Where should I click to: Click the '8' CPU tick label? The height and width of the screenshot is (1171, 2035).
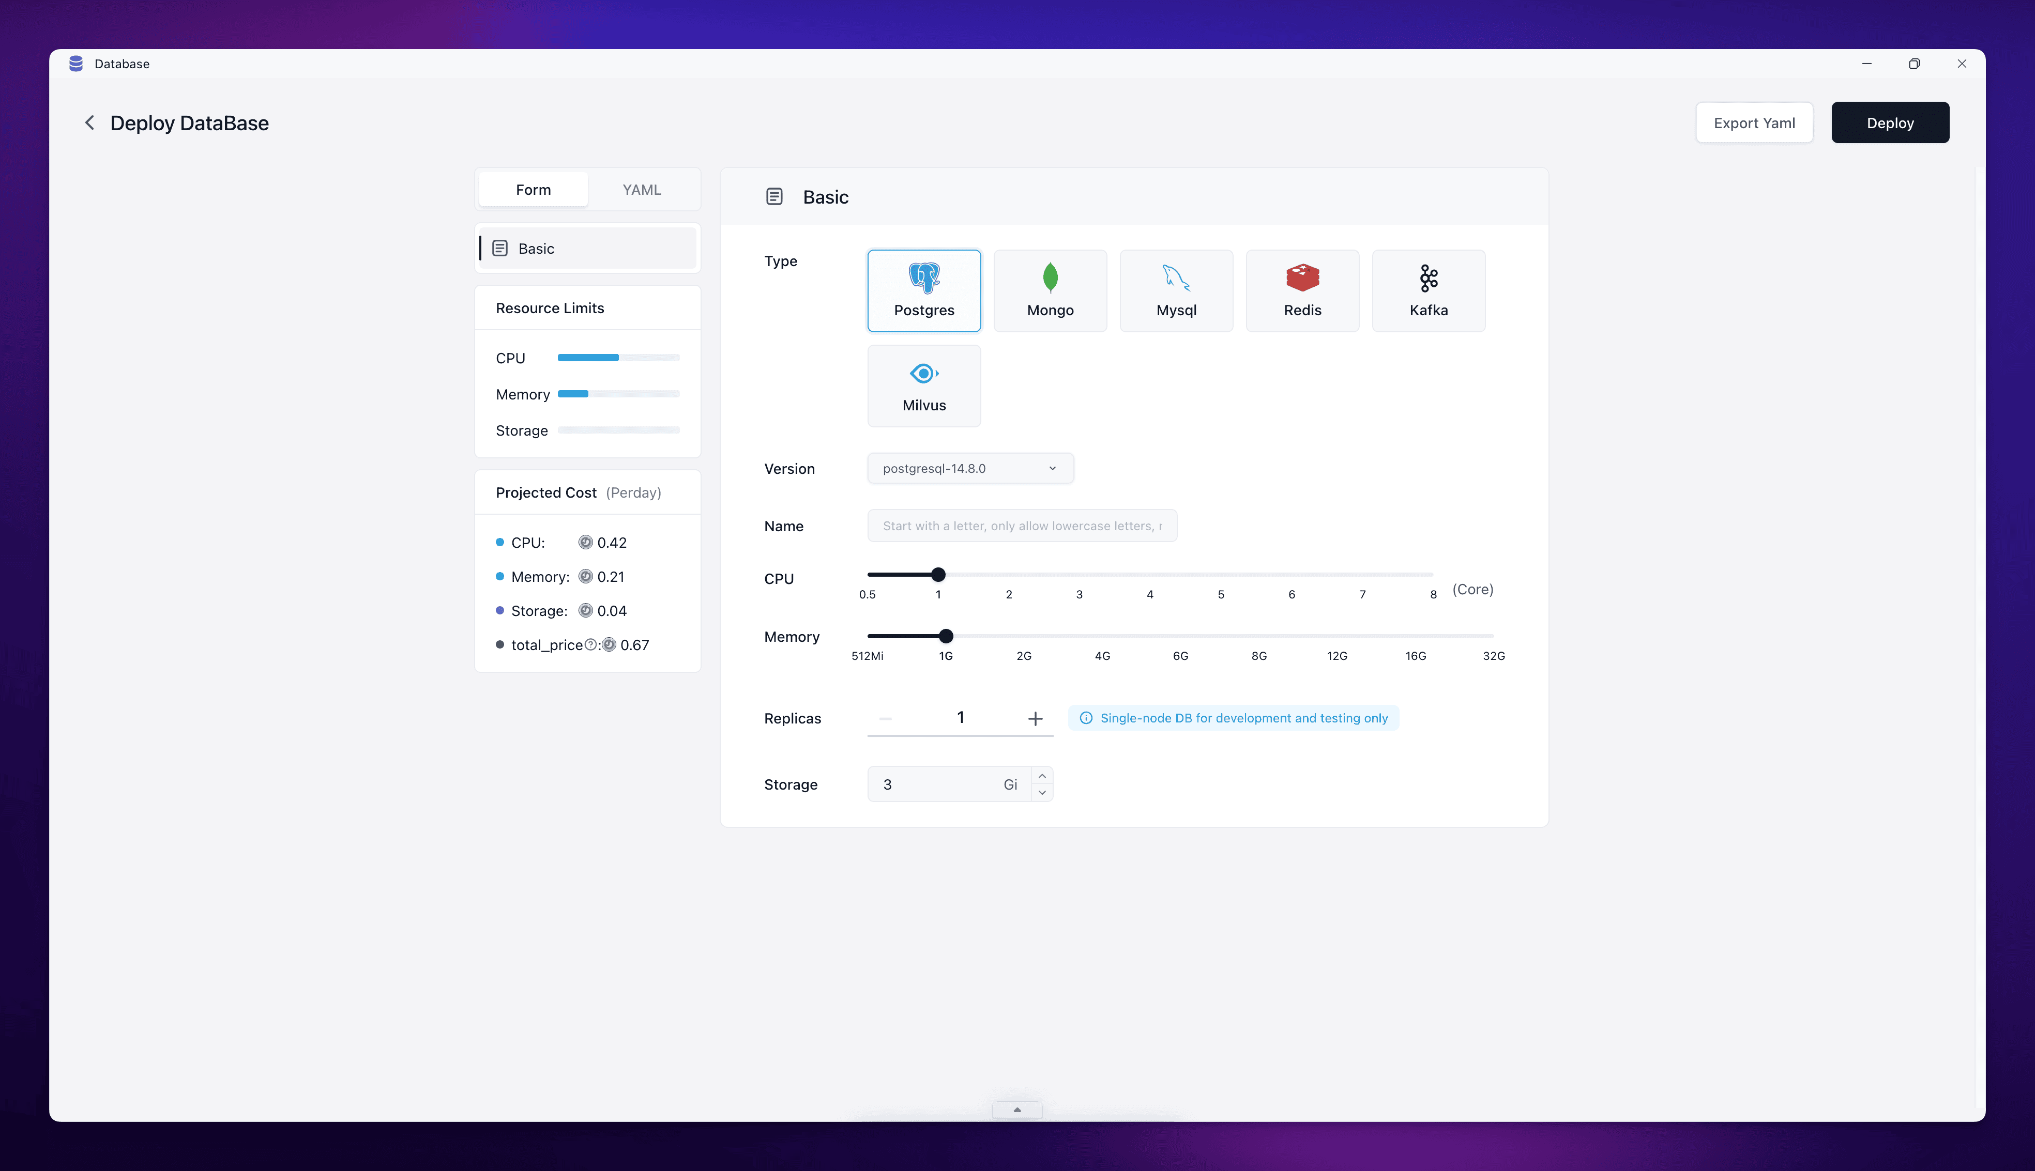1433,594
